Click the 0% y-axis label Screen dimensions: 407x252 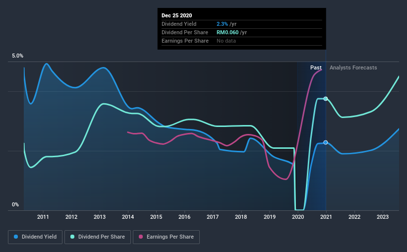click(15, 205)
